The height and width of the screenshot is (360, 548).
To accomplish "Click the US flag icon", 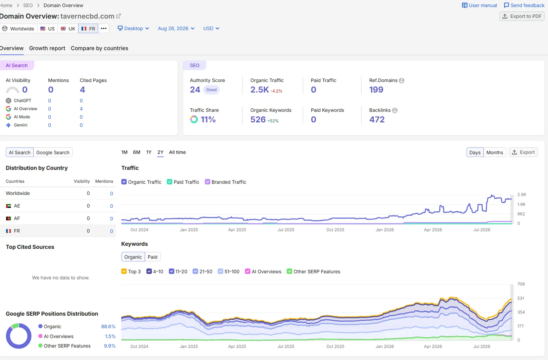I will point(43,28).
